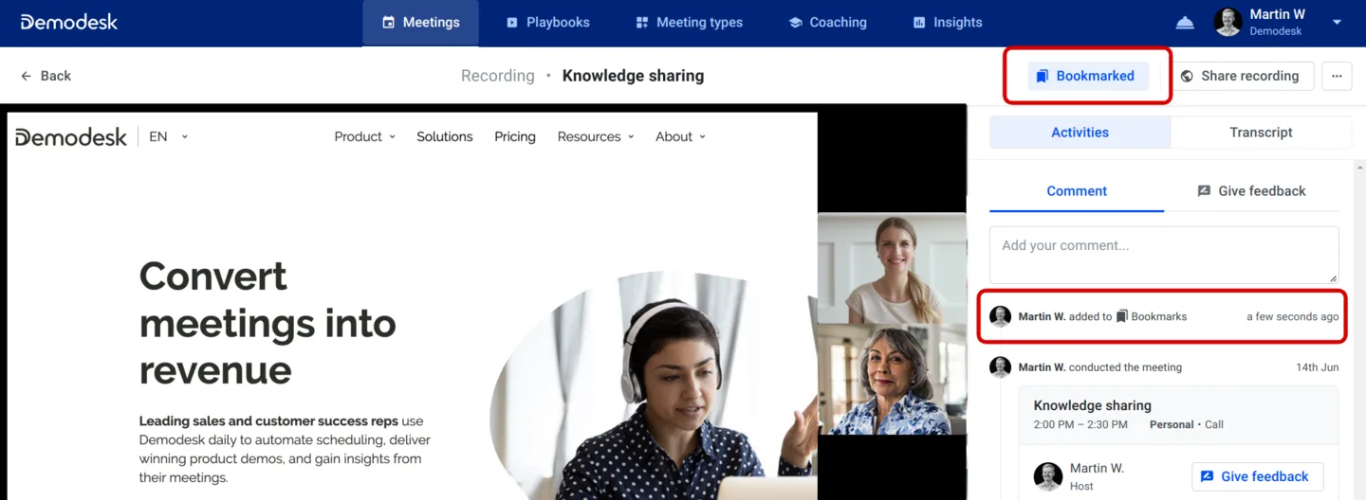Click Solutions in recorded site navigation
This screenshot has height=500, width=1366.
(x=444, y=136)
